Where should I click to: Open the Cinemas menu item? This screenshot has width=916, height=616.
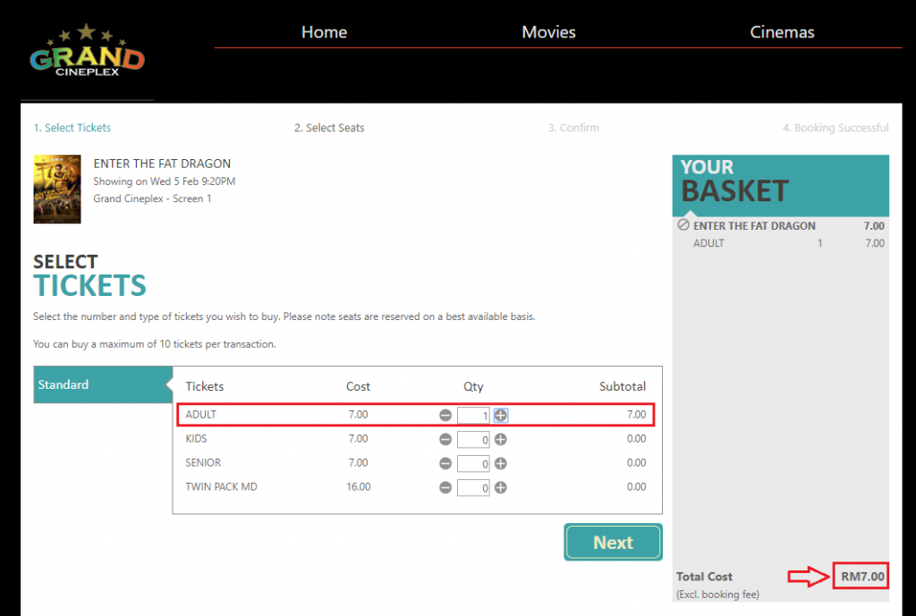(x=782, y=32)
